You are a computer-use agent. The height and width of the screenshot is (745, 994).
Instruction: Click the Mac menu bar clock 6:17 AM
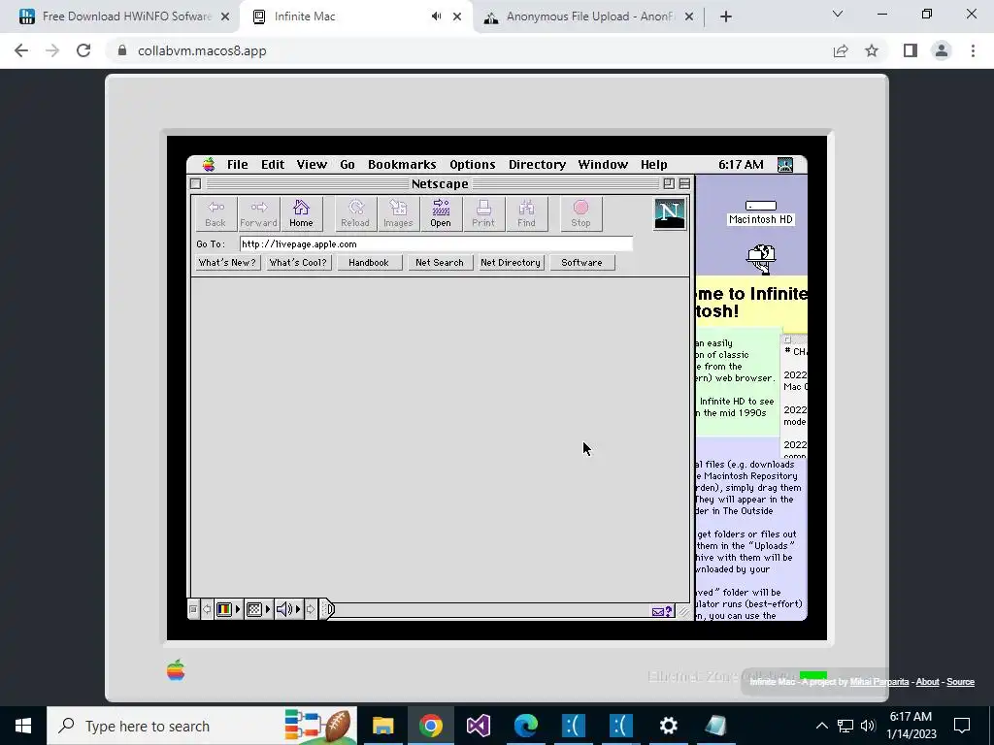pos(741,165)
